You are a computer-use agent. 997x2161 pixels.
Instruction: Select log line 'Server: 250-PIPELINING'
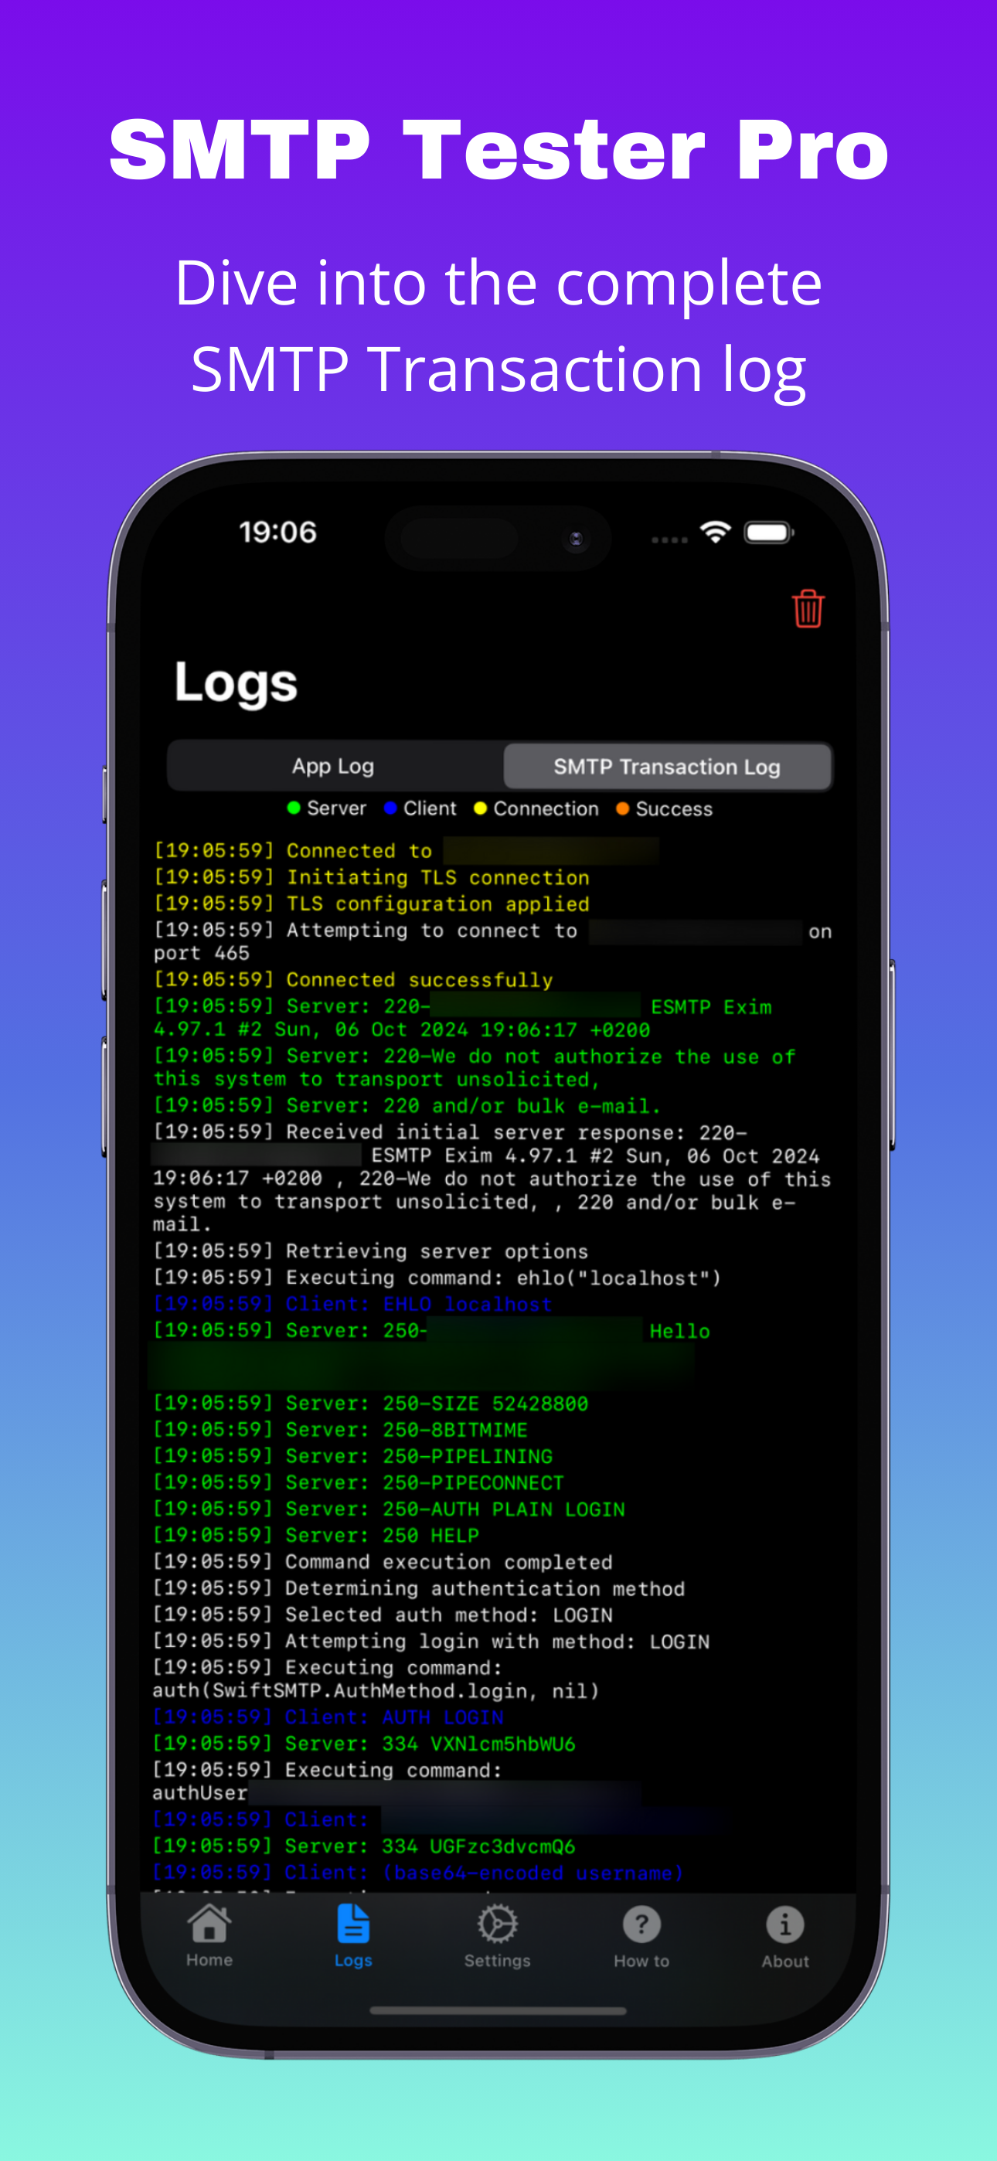[x=352, y=1456]
